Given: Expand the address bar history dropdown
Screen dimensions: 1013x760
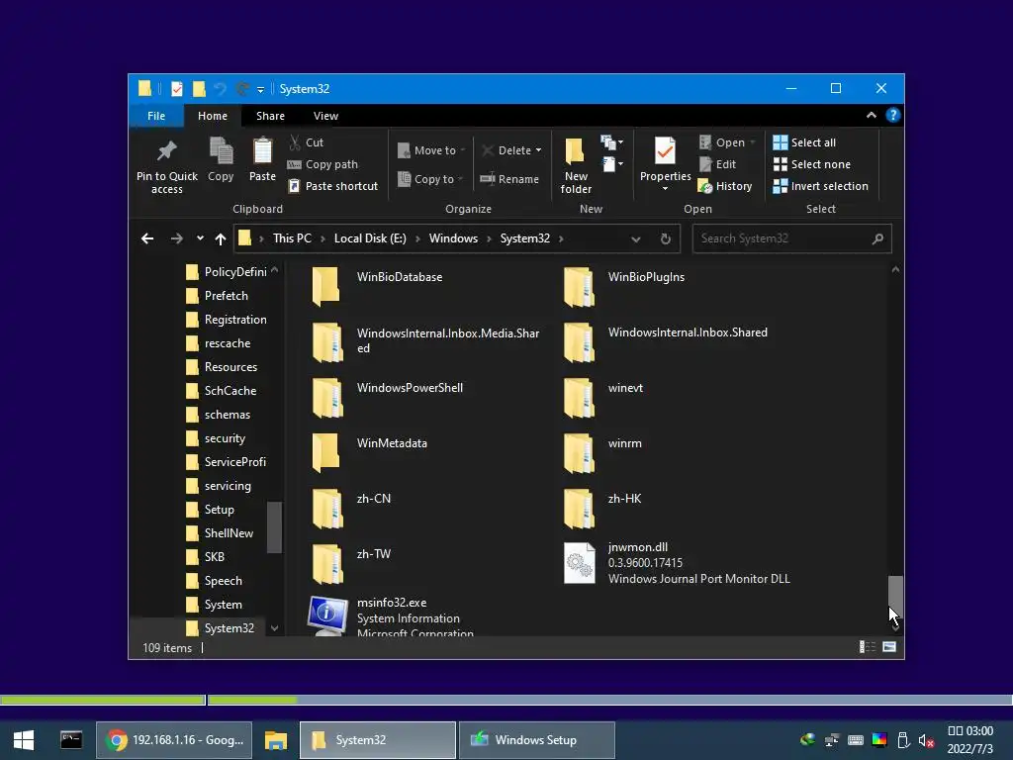Looking at the screenshot, I should [x=636, y=239].
